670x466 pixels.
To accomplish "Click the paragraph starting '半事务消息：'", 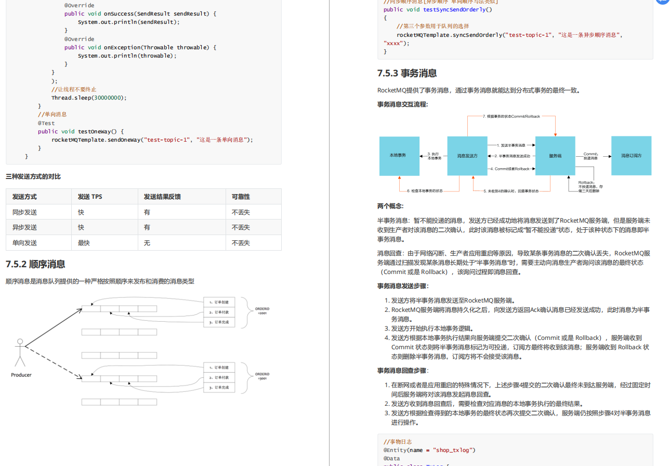I will 514,230.
